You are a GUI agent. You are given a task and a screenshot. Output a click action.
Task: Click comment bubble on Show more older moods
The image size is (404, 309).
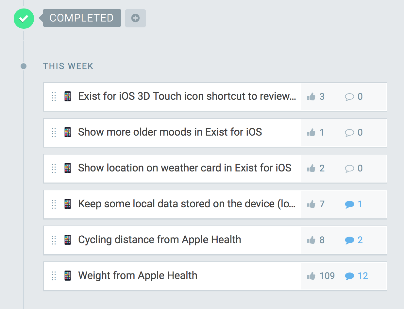(x=350, y=133)
